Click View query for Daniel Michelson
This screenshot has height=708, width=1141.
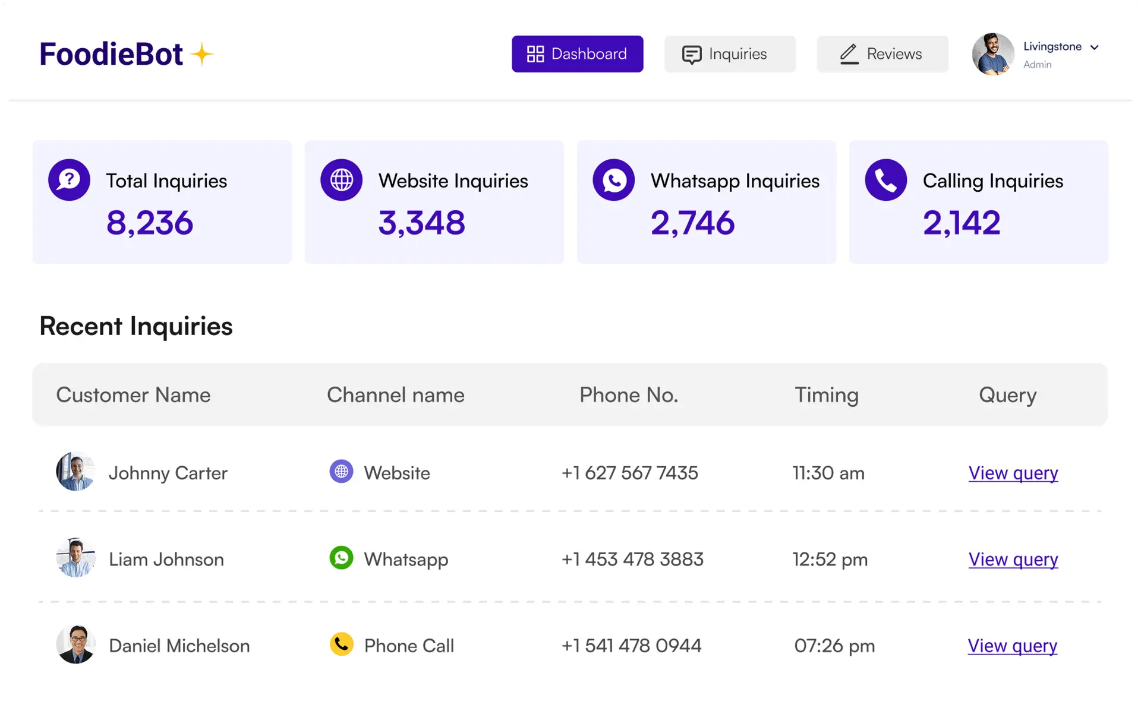1012,646
